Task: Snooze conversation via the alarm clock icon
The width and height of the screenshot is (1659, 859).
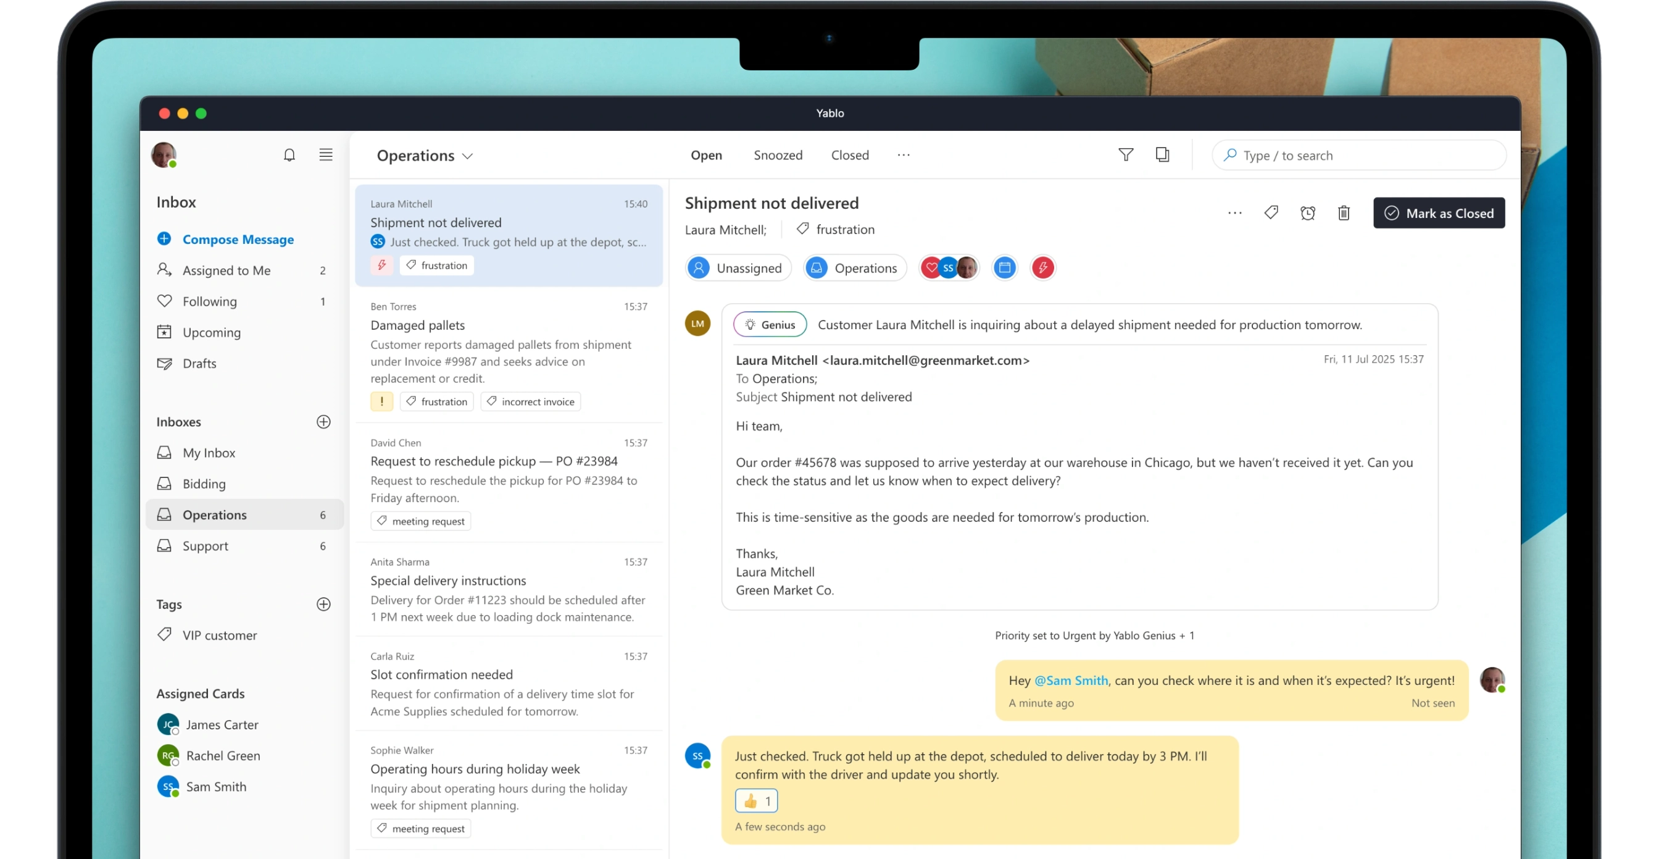Action: [1308, 212]
